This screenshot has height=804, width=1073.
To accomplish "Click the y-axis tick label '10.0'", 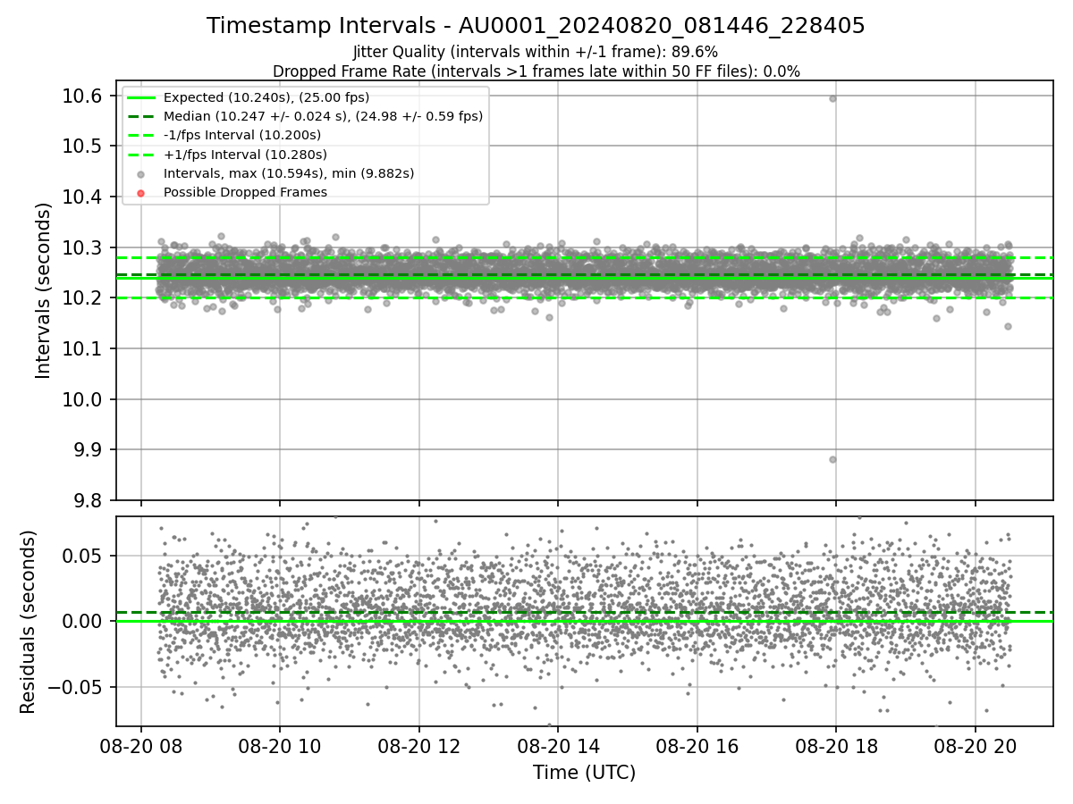I will pos(82,399).
